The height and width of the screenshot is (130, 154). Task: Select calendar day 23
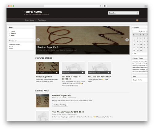(141, 48)
